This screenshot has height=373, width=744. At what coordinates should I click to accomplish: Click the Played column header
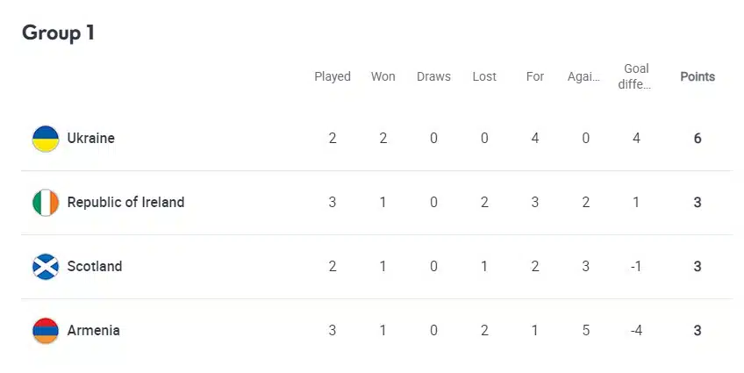[333, 76]
